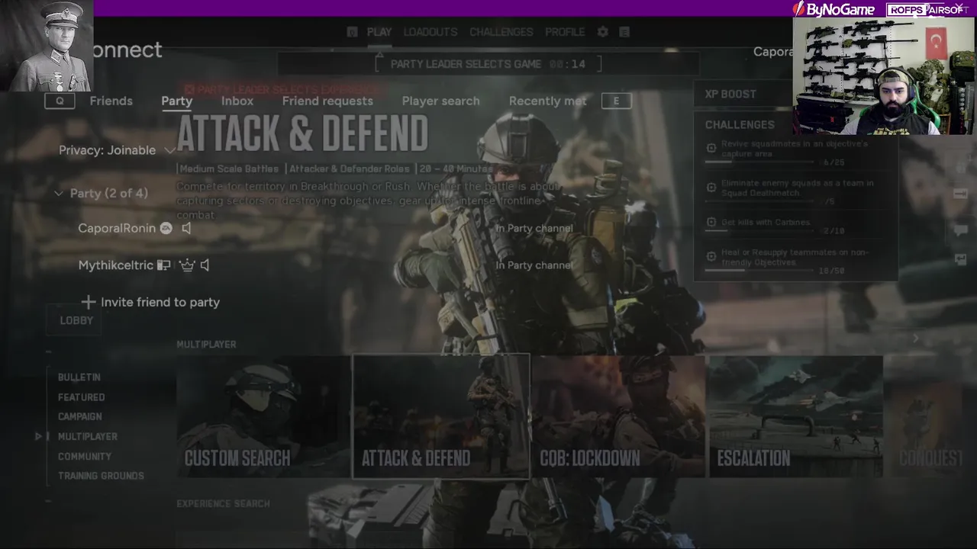Click the Q key hint beside Friends

tap(60, 101)
